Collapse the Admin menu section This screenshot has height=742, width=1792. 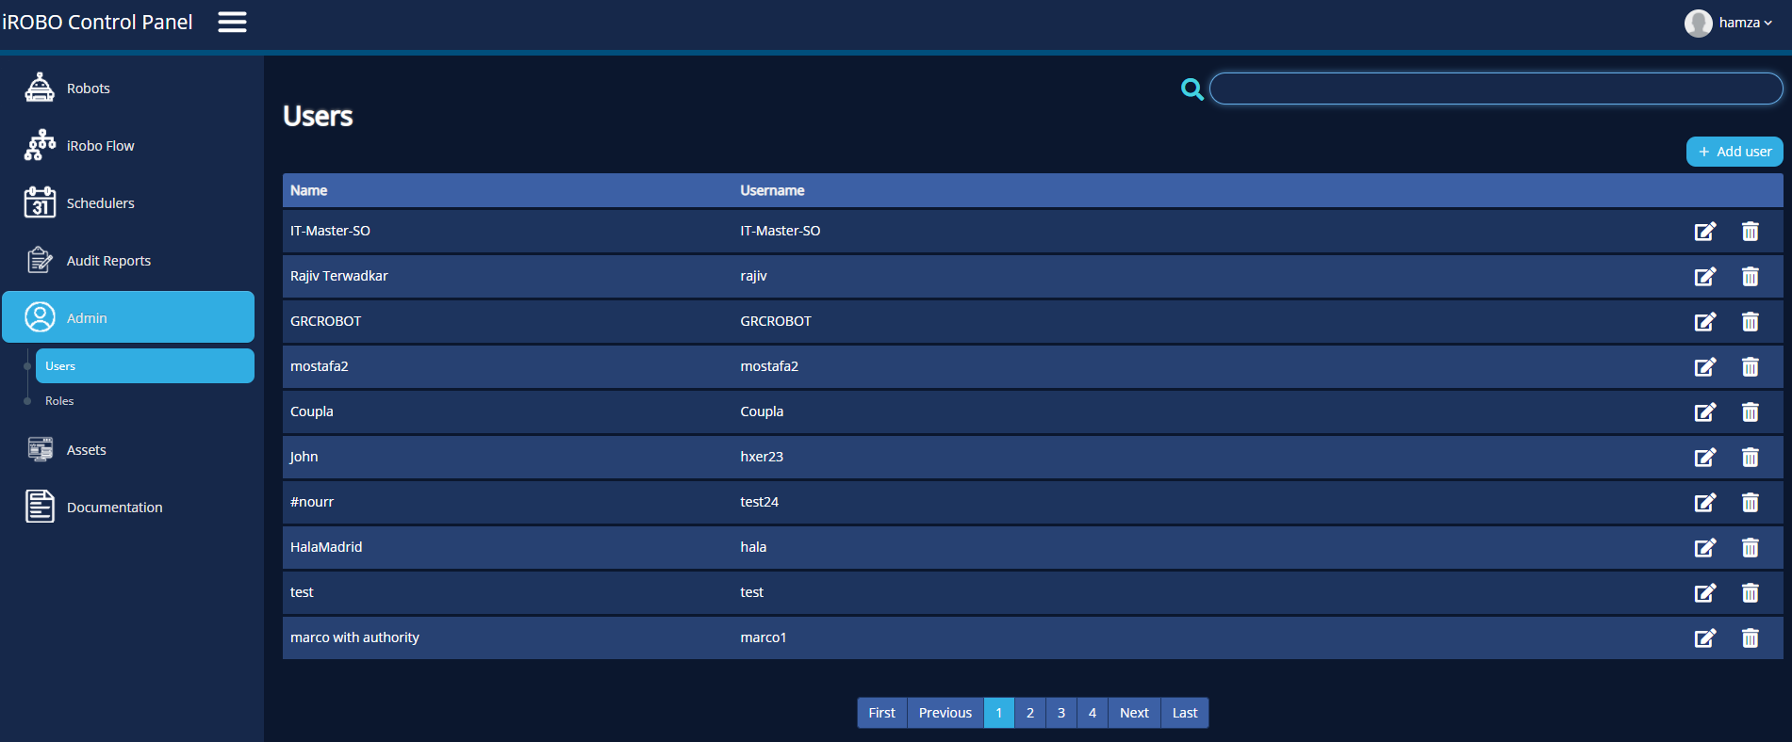coord(128,317)
